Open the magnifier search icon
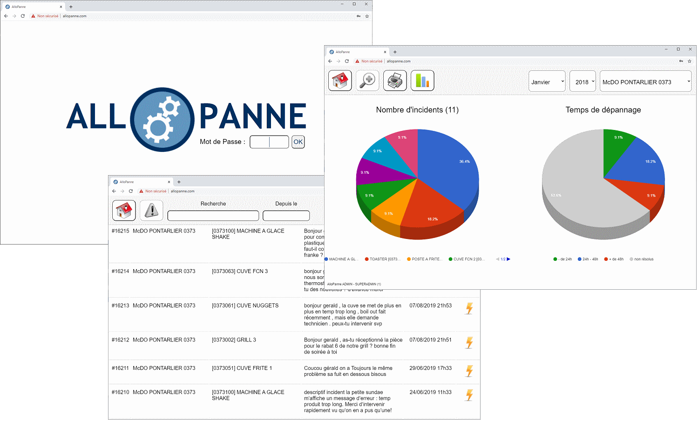The image size is (698, 422). click(367, 81)
